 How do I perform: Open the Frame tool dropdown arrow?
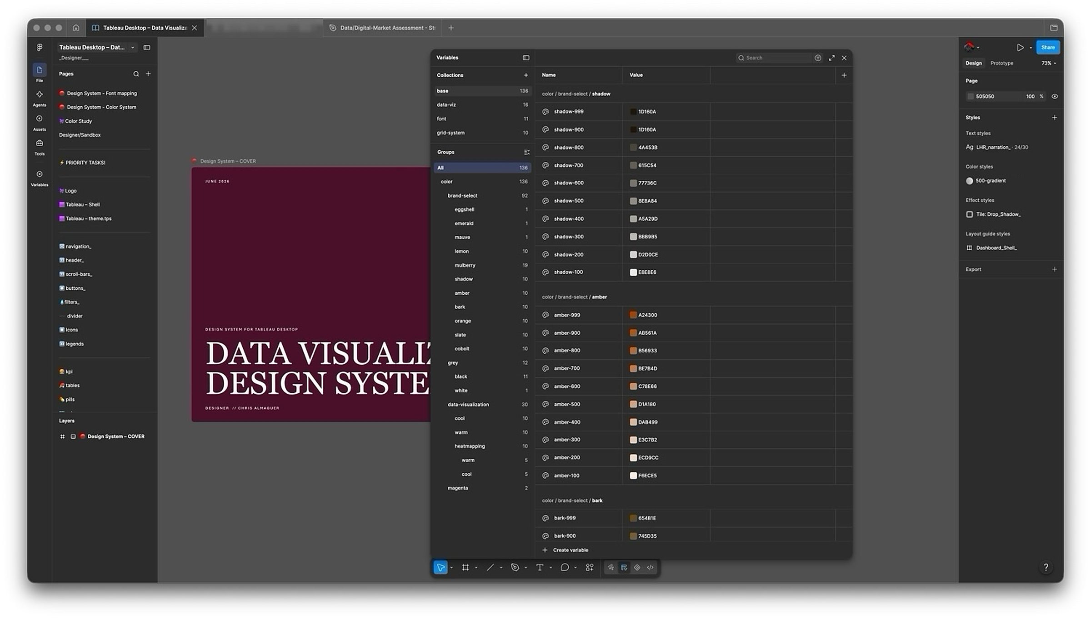pyautogui.click(x=476, y=568)
